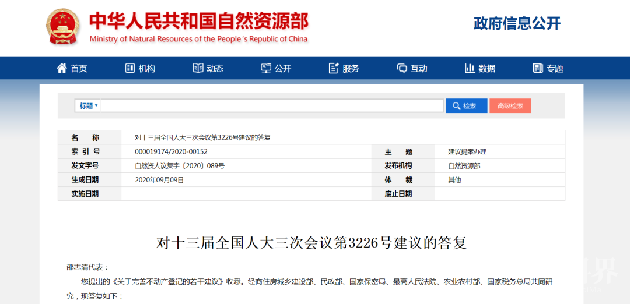Screen dimensions: 630x304
Task: Click the 服务 document-edit icon
Action: tap(334, 68)
